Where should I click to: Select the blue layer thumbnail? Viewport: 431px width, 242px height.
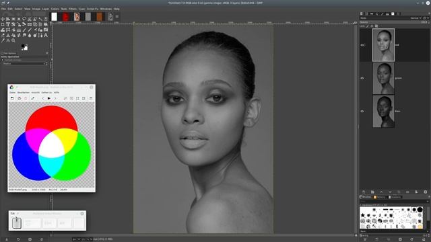383,111
